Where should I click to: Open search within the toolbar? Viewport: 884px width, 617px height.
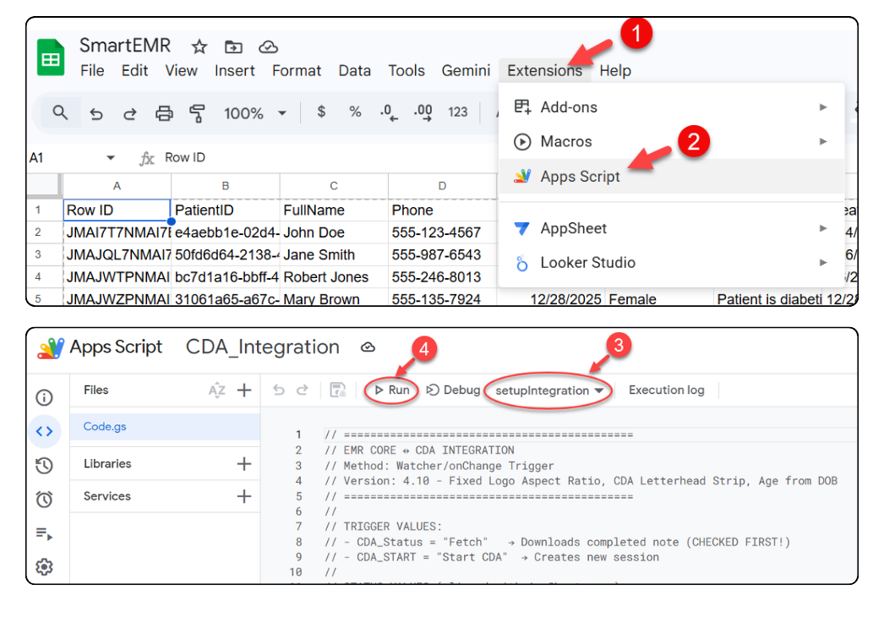pyautogui.click(x=60, y=112)
